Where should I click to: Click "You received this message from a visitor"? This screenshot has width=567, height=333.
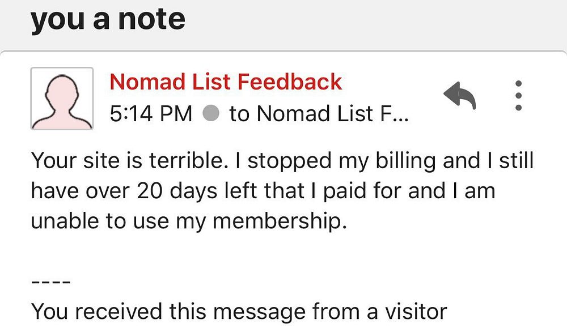pos(239,311)
